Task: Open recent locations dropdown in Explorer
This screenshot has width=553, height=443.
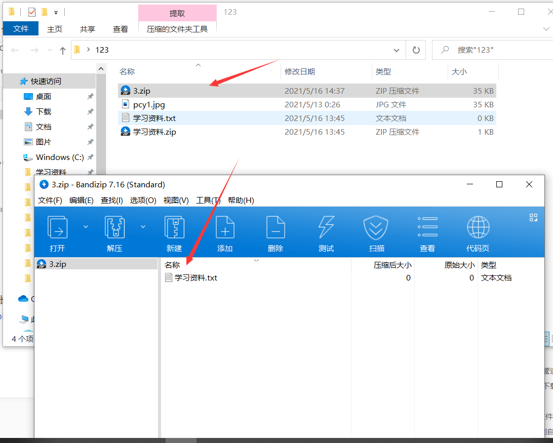Action: click(50, 51)
